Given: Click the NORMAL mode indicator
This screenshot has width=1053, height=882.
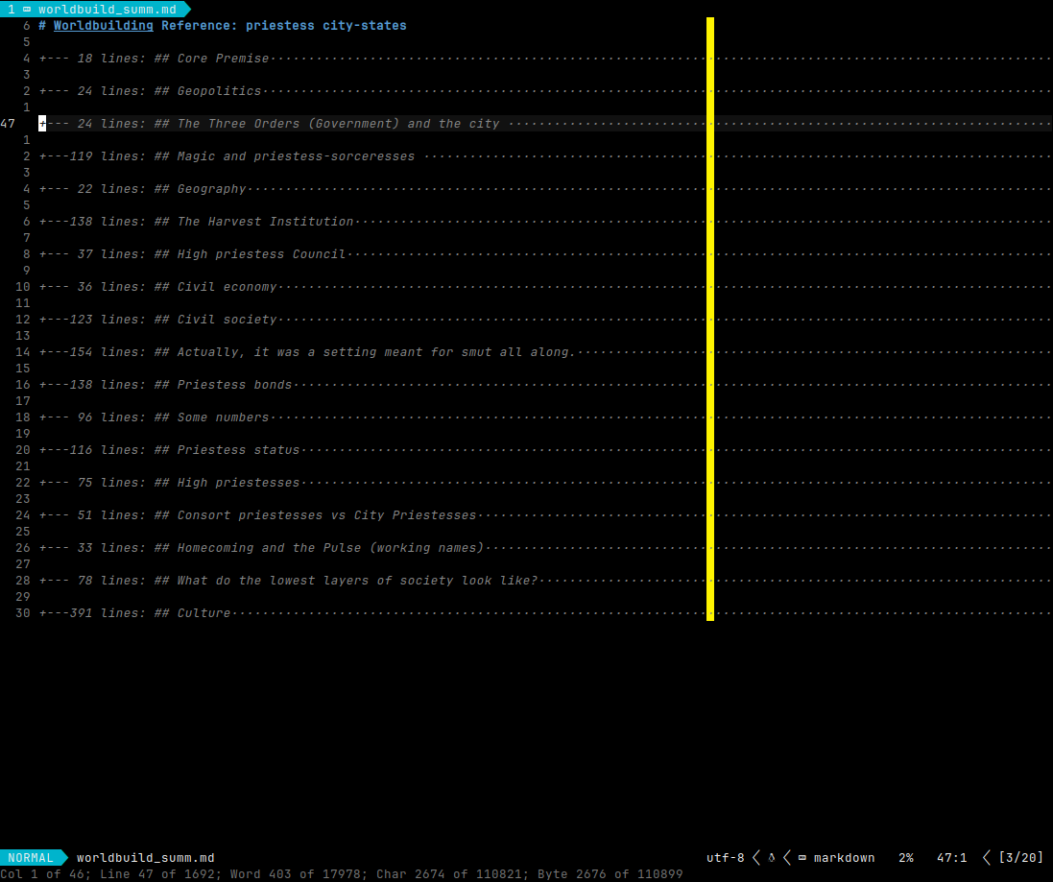Looking at the screenshot, I should pyautogui.click(x=31, y=858).
